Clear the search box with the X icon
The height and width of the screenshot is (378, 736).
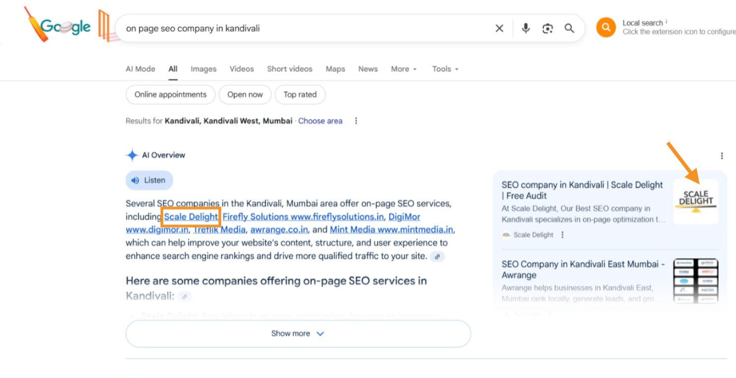499,28
